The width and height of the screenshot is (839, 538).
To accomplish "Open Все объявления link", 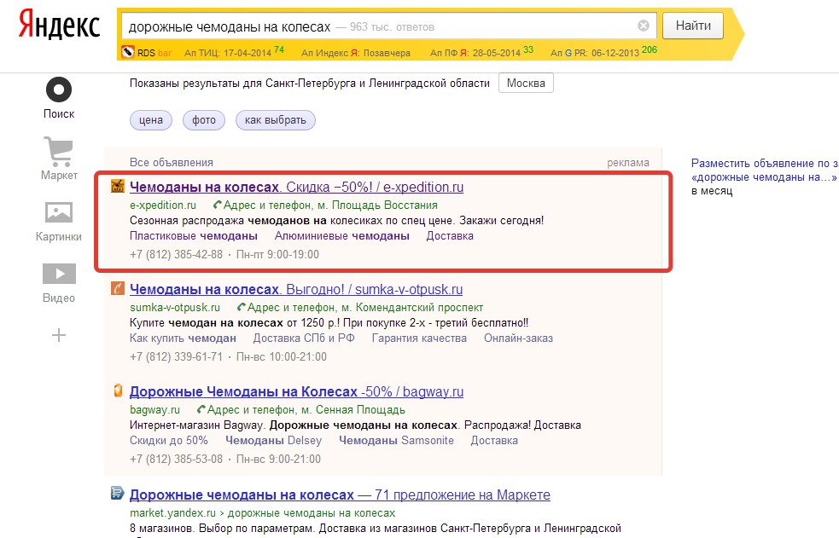I will pyautogui.click(x=172, y=162).
